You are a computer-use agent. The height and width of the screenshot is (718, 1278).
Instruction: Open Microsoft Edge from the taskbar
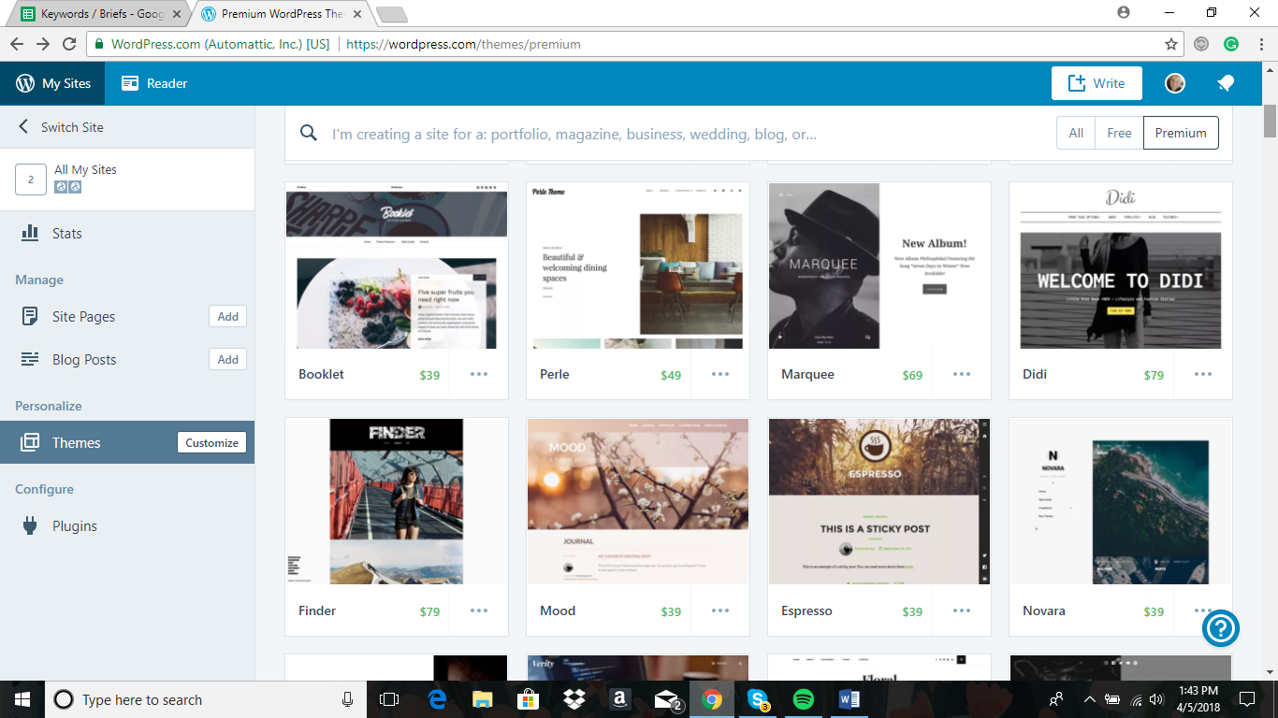coord(437,699)
